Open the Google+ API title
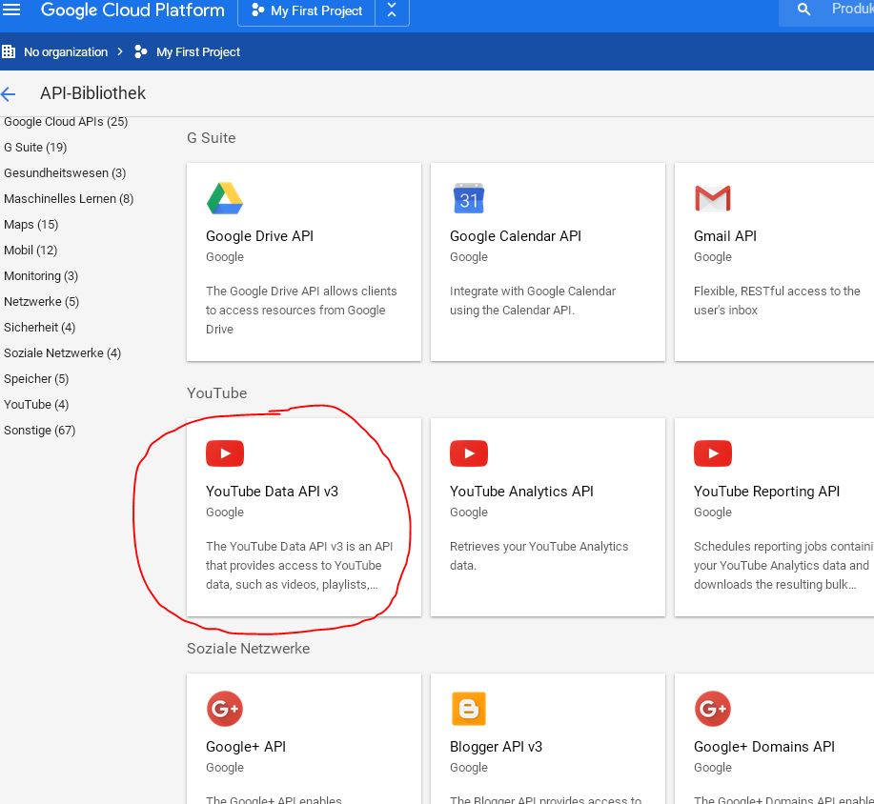This screenshot has height=804, width=874. pos(246,747)
